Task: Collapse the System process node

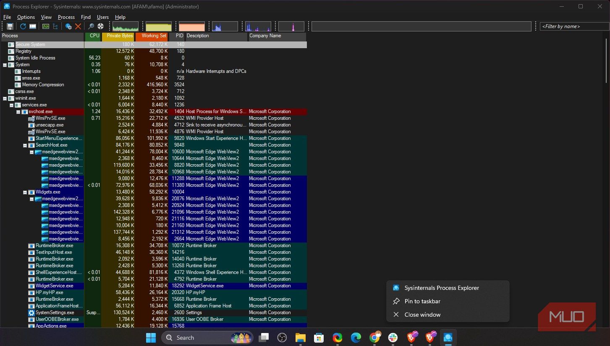Action: 5,65
